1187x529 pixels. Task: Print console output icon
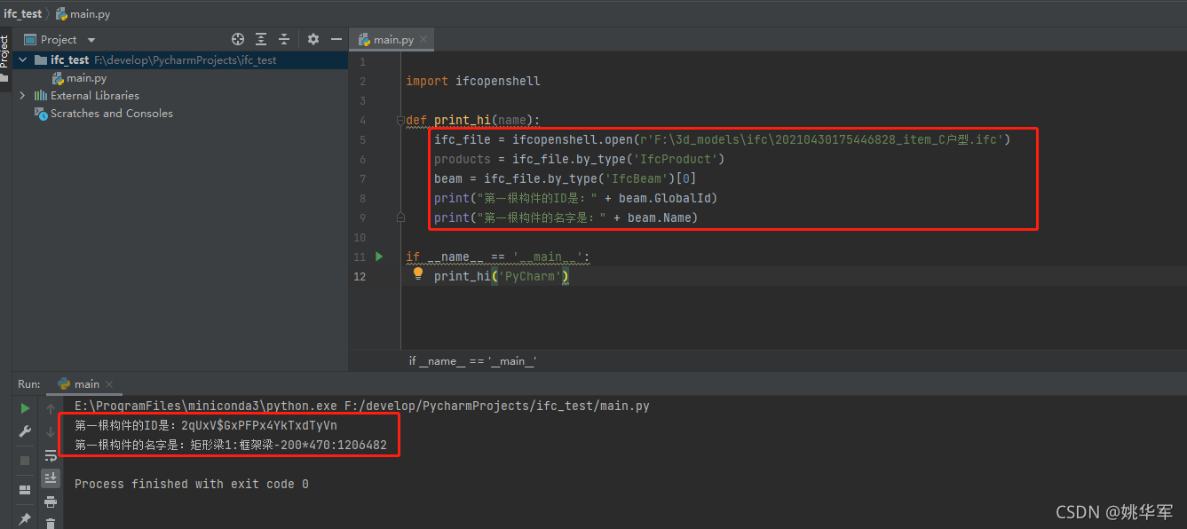click(x=51, y=501)
